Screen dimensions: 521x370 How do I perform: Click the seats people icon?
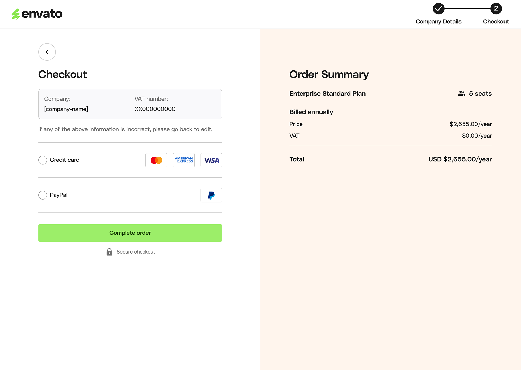pos(462,94)
